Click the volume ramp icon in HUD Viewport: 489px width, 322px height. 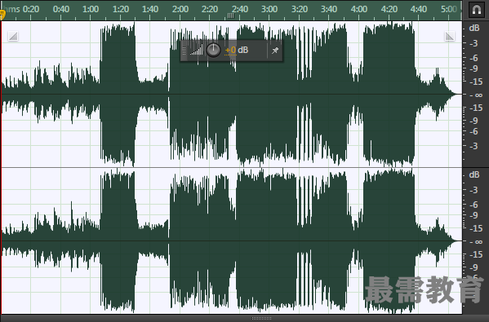pyautogui.click(x=196, y=51)
